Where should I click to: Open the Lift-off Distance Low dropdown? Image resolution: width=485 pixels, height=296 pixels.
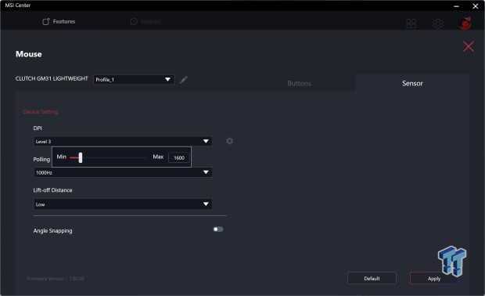123,204
